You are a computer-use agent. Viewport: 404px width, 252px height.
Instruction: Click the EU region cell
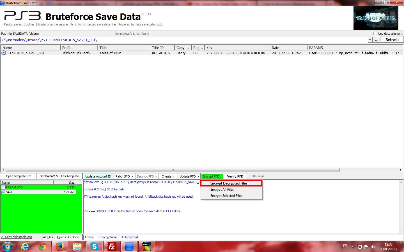click(x=195, y=53)
